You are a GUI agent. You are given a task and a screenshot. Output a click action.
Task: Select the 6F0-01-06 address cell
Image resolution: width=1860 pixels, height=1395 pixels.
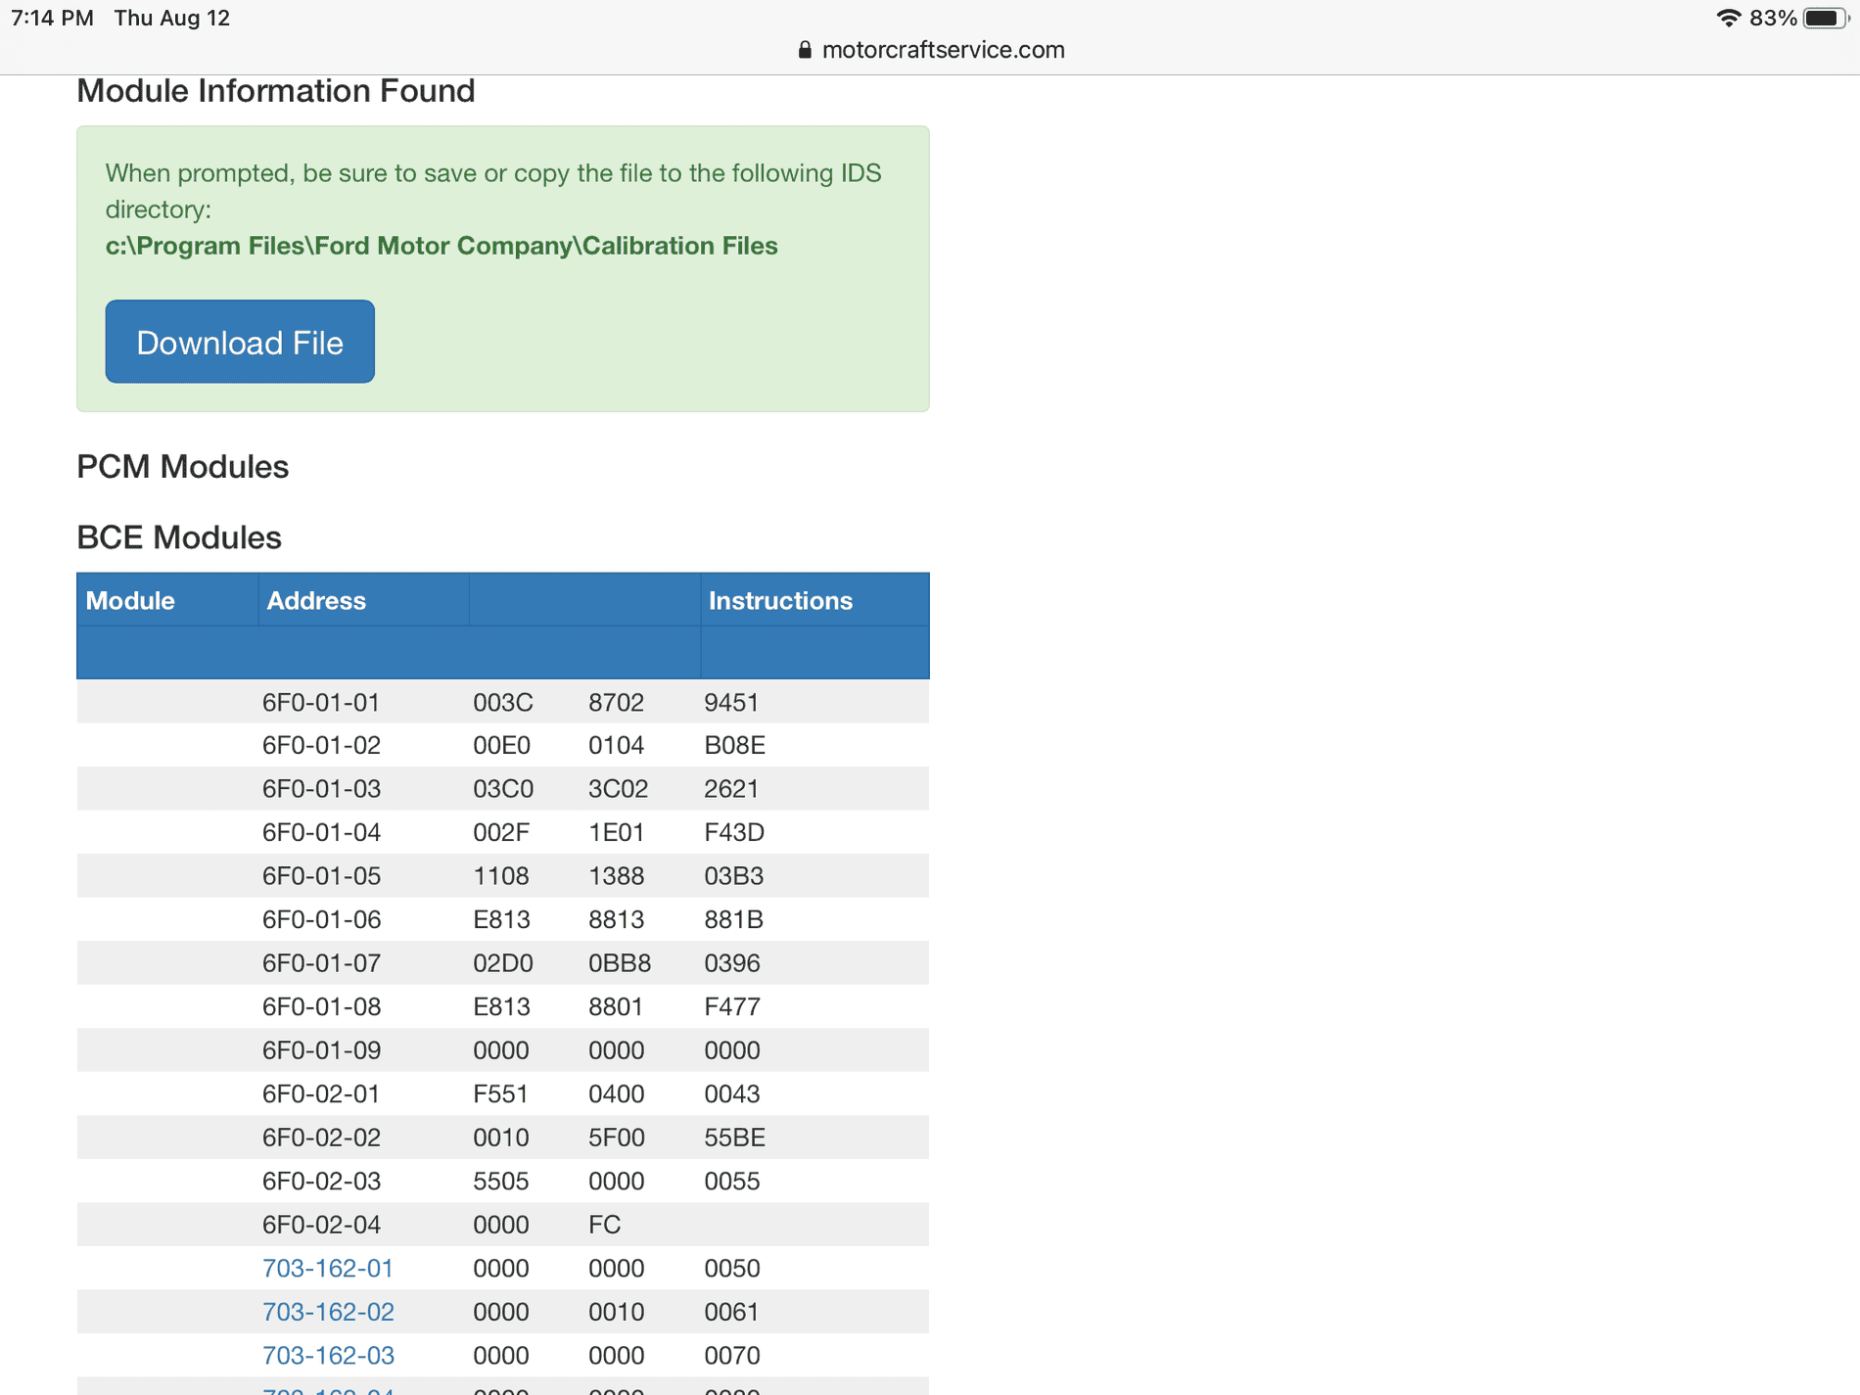pos(321,919)
